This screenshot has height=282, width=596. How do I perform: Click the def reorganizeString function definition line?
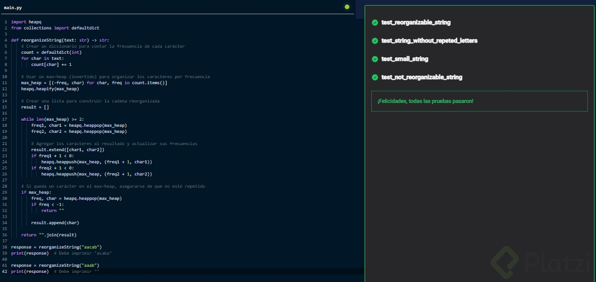point(60,40)
